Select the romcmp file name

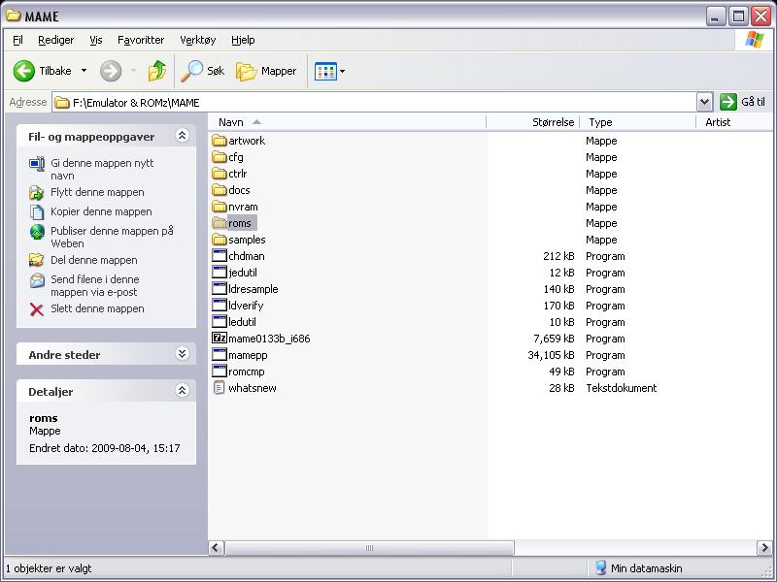[x=247, y=372]
